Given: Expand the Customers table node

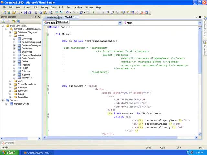Looking at the screenshot, I should pyautogui.click(x=14, y=48).
